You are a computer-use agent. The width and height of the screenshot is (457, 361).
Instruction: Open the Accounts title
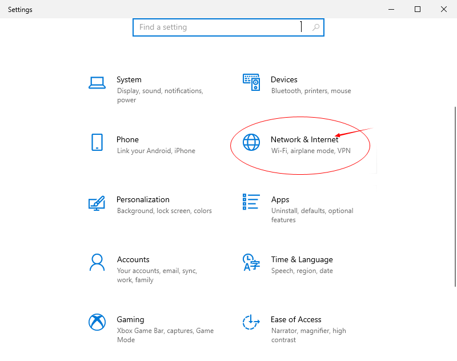pos(133,259)
